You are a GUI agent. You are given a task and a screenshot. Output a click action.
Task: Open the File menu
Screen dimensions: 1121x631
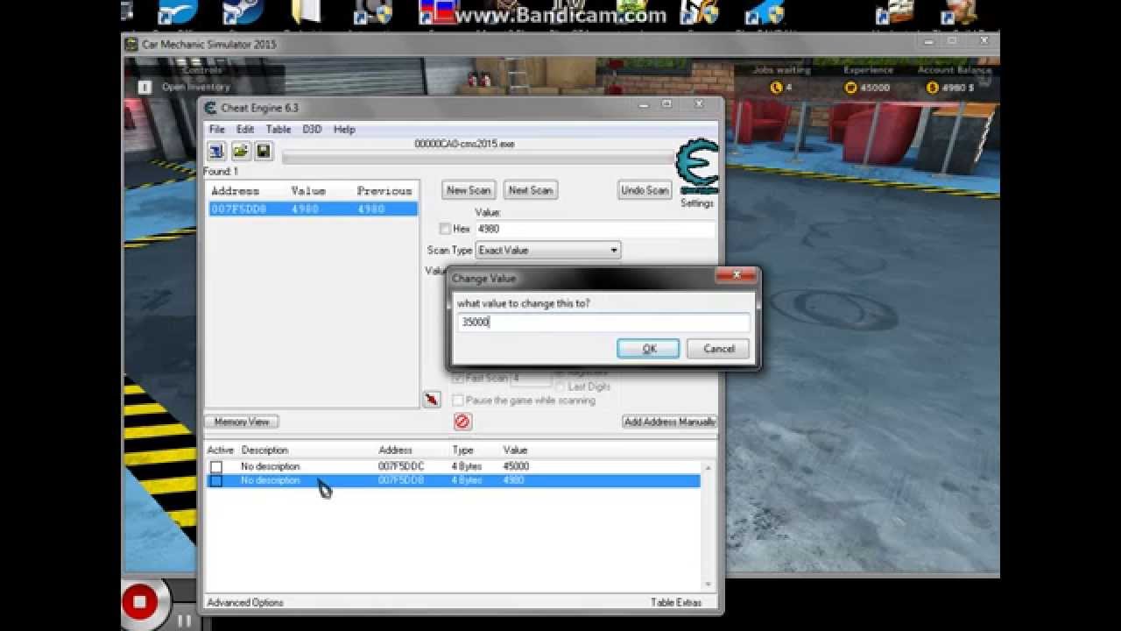click(x=216, y=129)
